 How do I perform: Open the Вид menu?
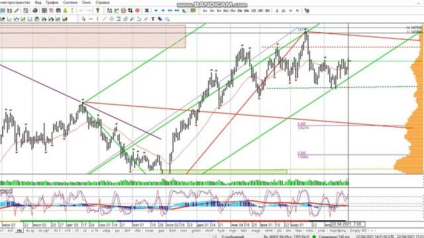click(38, 3)
